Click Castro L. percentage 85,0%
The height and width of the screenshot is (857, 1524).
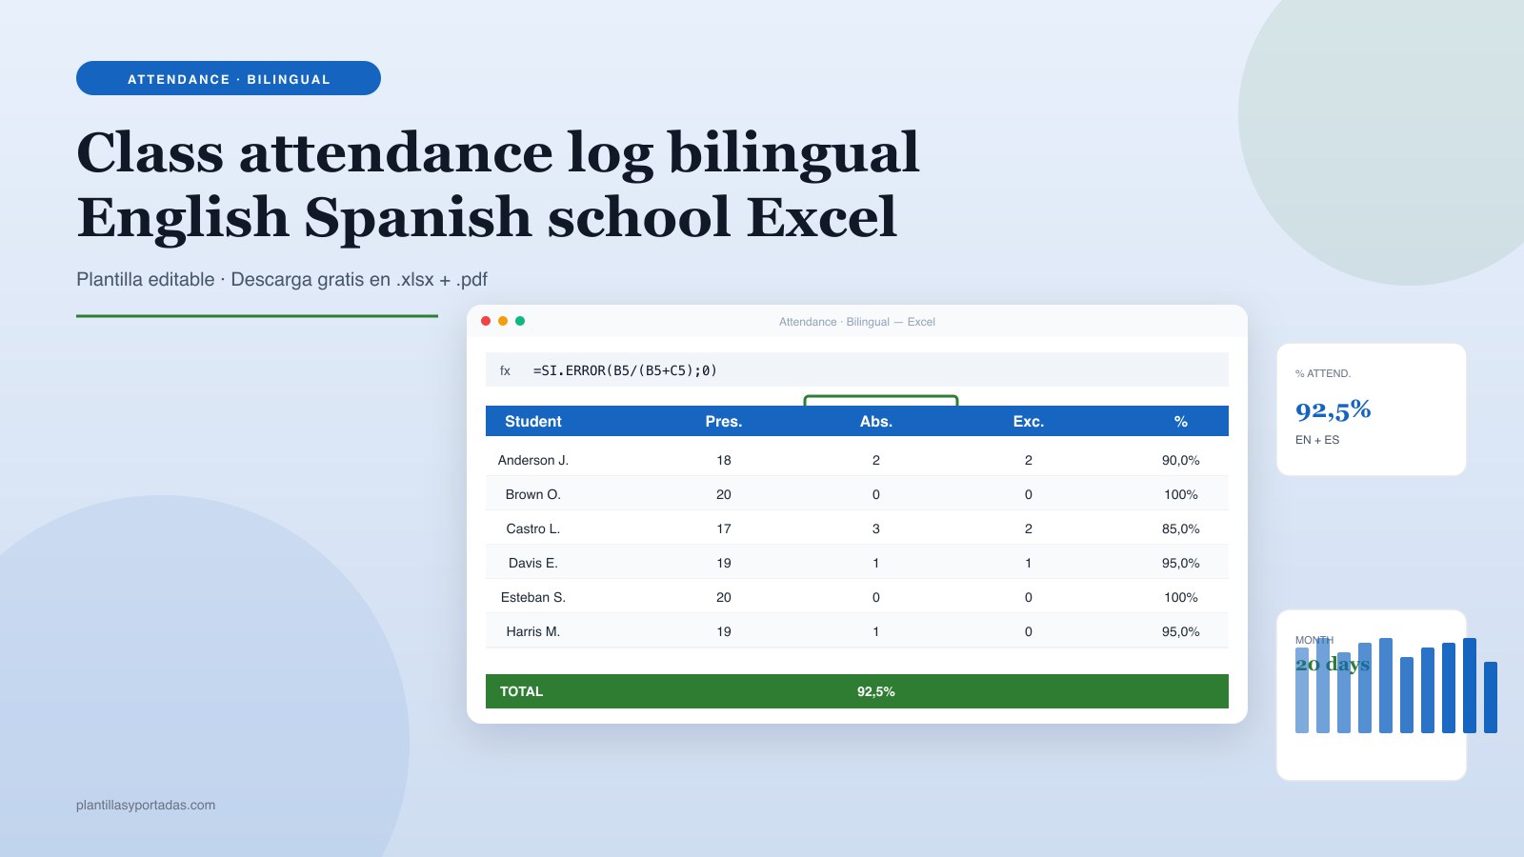(x=1181, y=528)
